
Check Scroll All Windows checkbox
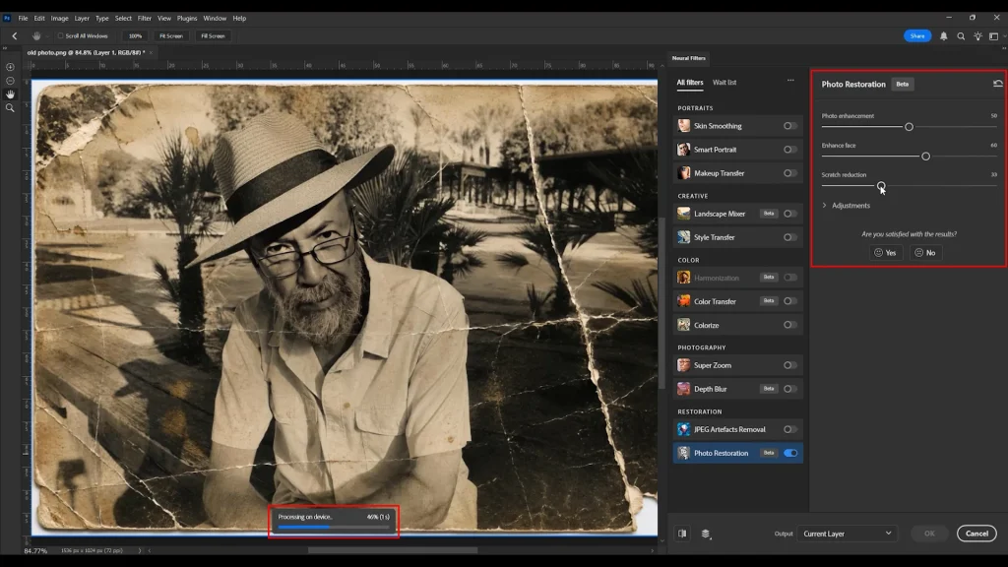click(x=60, y=36)
